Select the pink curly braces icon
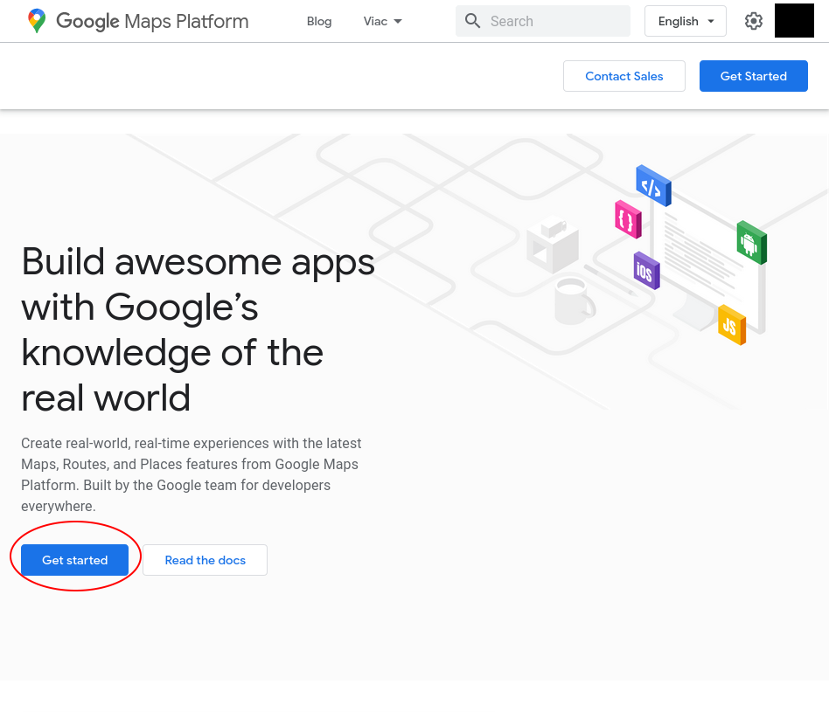The image size is (829, 712). 627,218
